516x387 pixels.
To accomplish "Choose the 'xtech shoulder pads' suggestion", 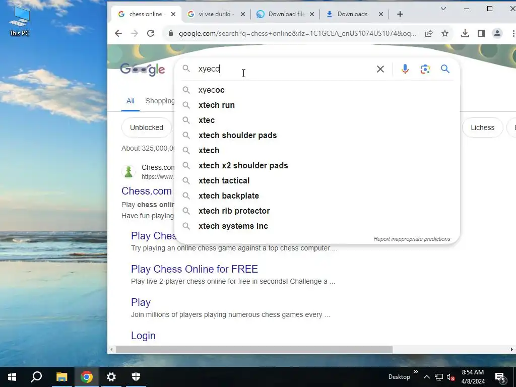I will 317,135.
